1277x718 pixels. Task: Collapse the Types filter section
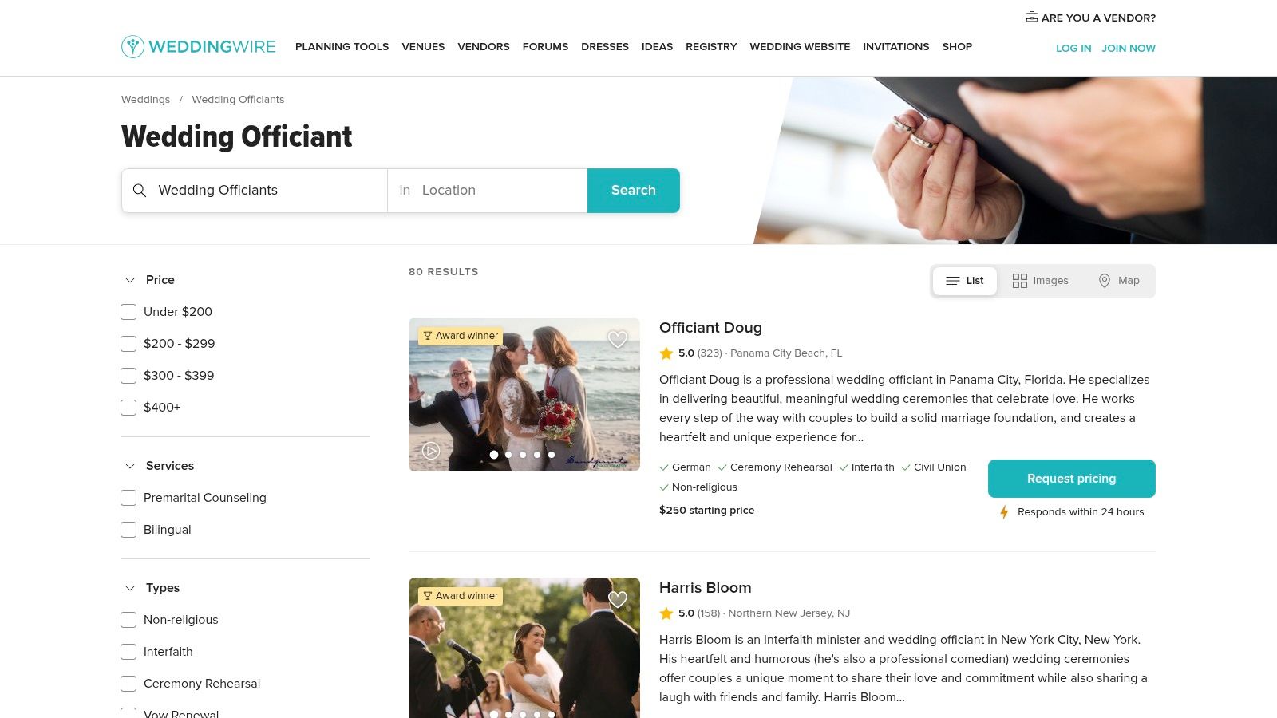130,588
